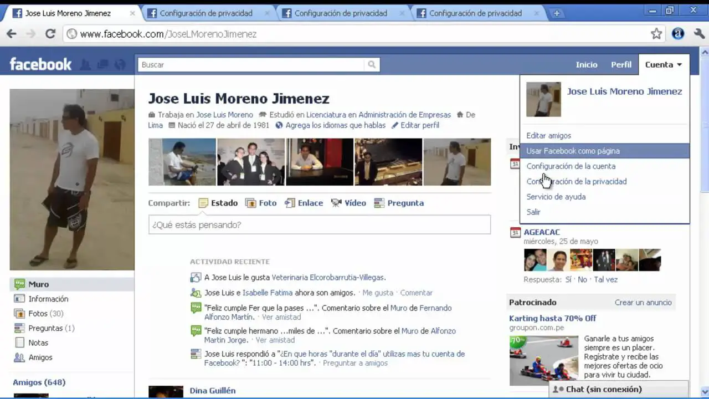Open the account menu profile thumbnail
This screenshot has height=399, width=709.
(x=543, y=100)
